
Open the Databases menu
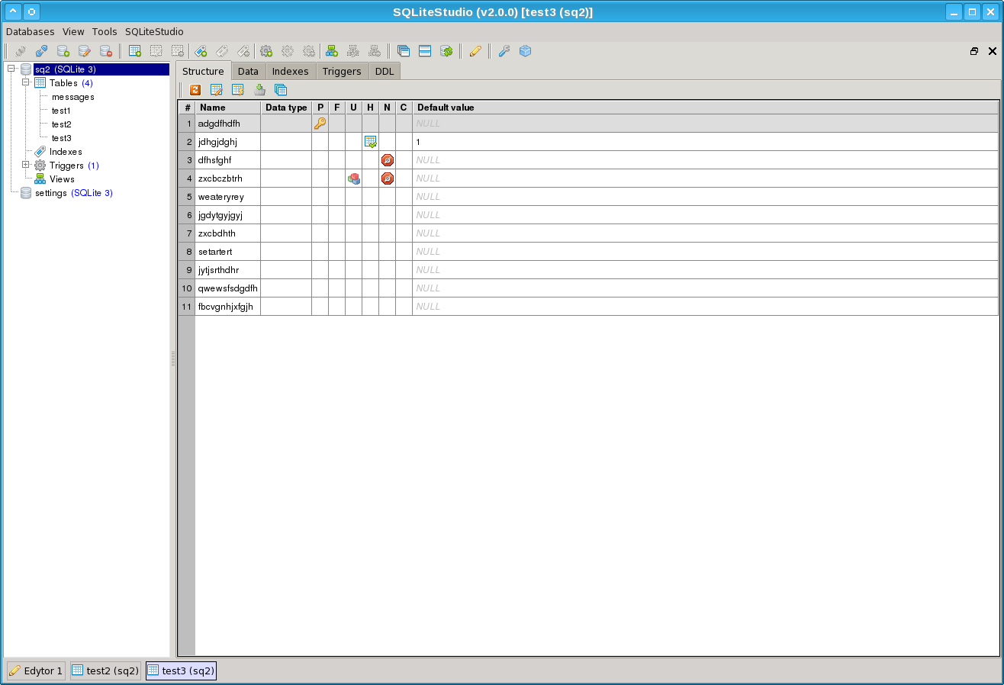(31, 31)
